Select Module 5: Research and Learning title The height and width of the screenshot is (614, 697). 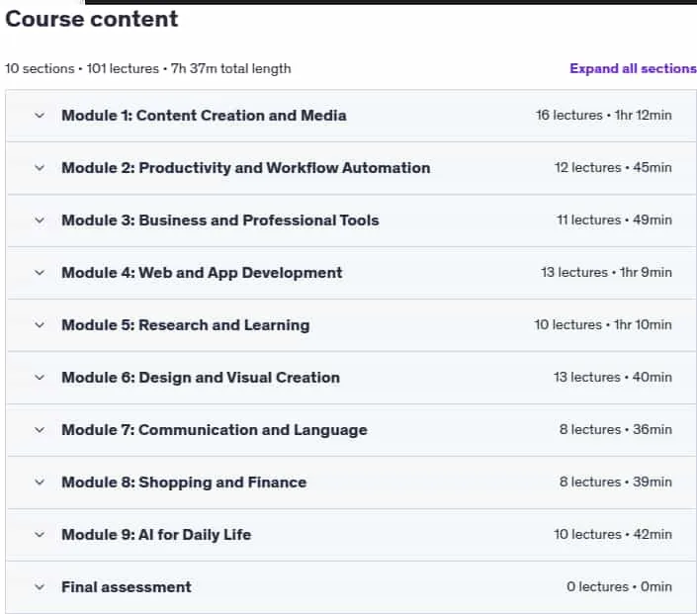pos(185,325)
